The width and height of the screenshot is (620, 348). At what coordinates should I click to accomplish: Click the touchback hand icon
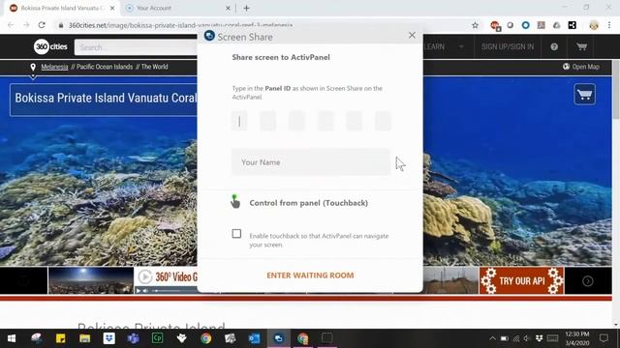tap(234, 201)
